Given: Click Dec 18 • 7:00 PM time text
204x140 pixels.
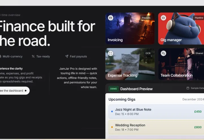Looking at the screenshot, I should pos(127,130).
